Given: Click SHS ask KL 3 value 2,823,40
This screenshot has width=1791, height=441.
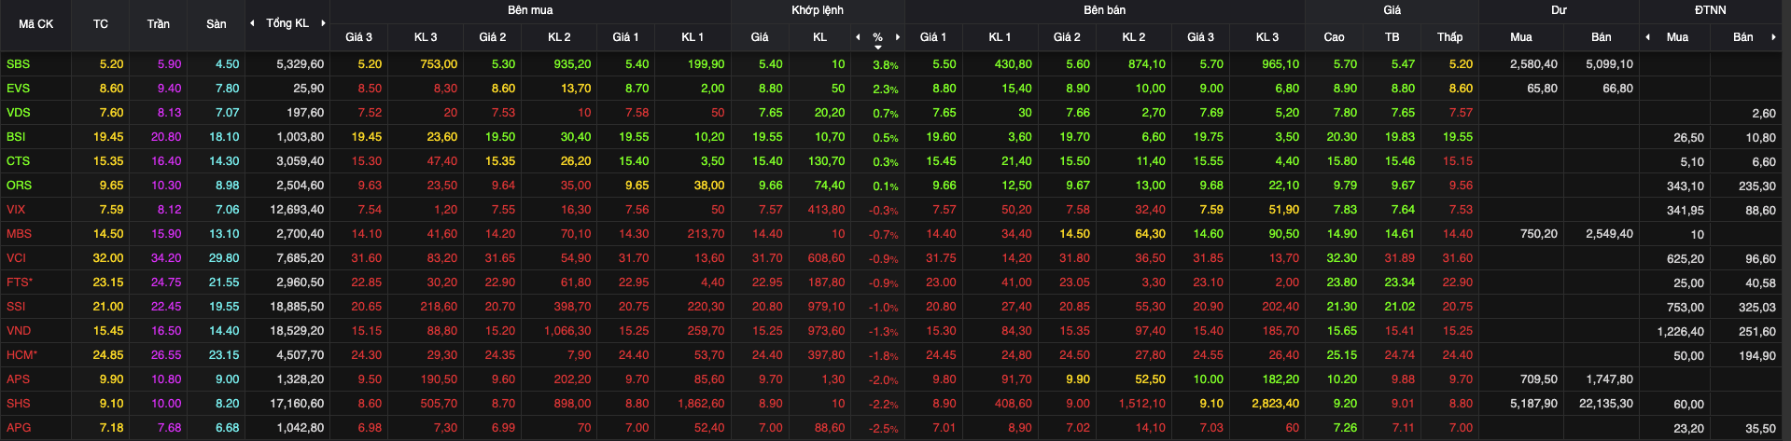Looking at the screenshot, I should pyautogui.click(x=1276, y=404).
